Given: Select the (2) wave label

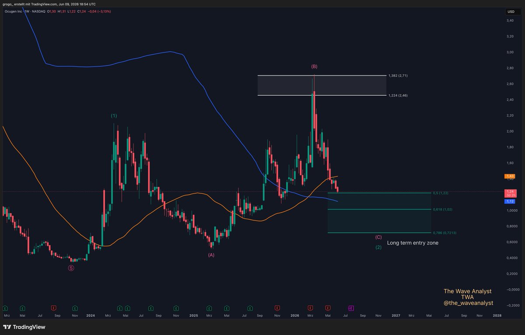Looking at the screenshot, I should [378, 248].
